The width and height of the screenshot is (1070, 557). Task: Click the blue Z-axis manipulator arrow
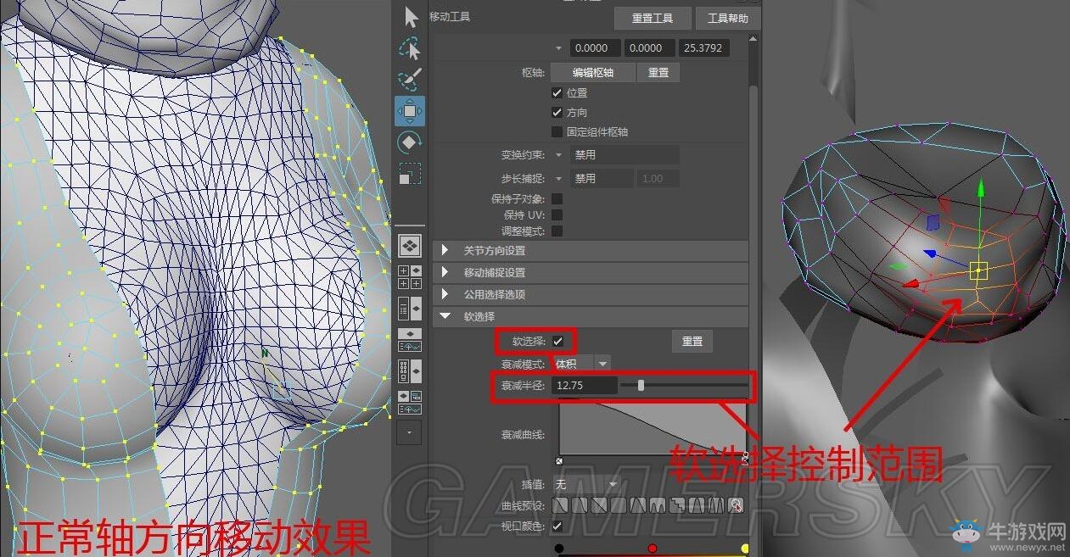tap(930, 253)
